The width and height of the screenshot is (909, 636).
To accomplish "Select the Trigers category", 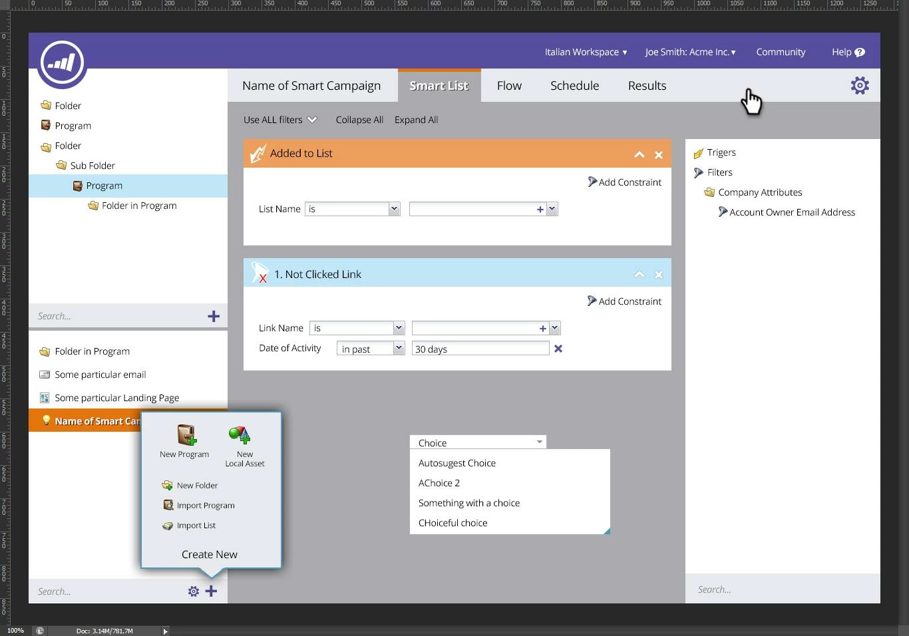I will point(715,152).
